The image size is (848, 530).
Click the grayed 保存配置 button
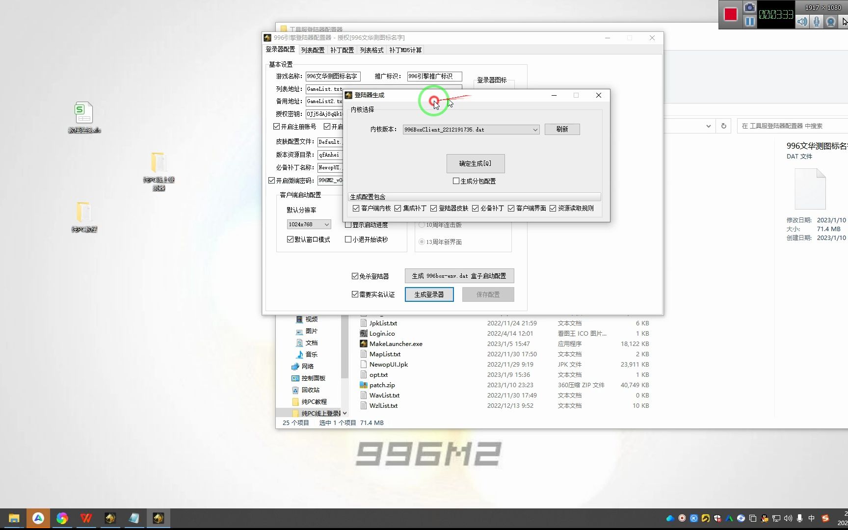pyautogui.click(x=488, y=294)
